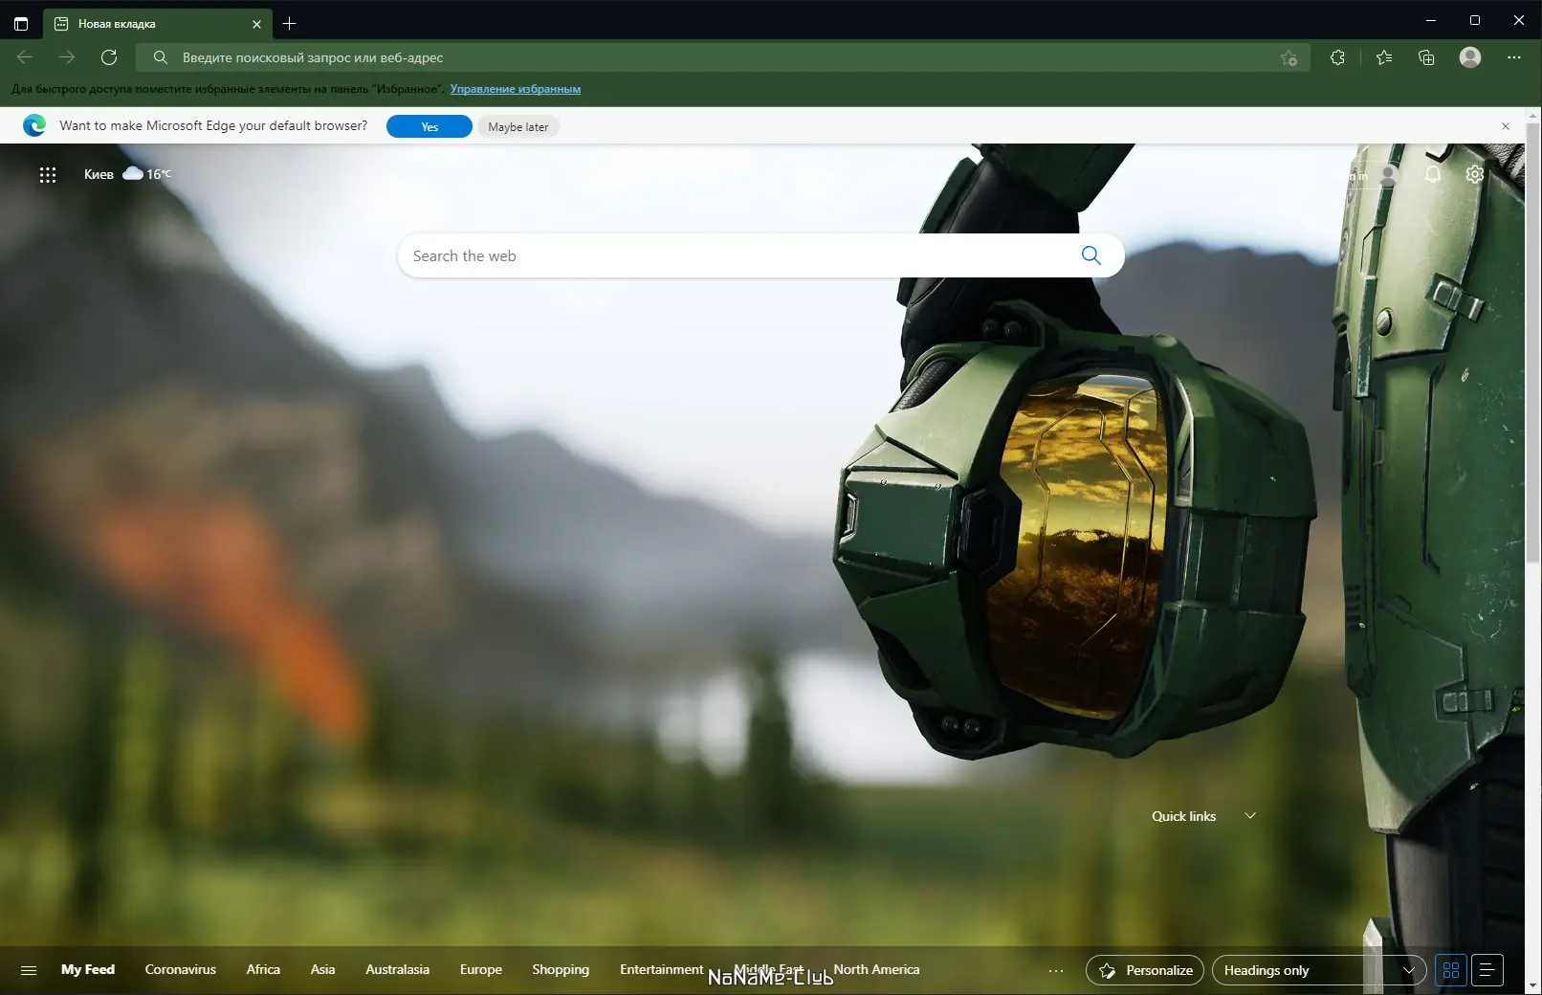The image size is (1542, 995).
Task: Select the Новая вкладка tab
Action: point(157,24)
